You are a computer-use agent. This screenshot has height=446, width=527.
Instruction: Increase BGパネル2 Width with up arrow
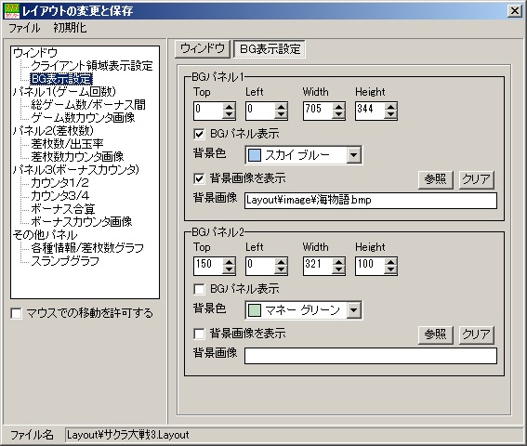click(x=338, y=263)
